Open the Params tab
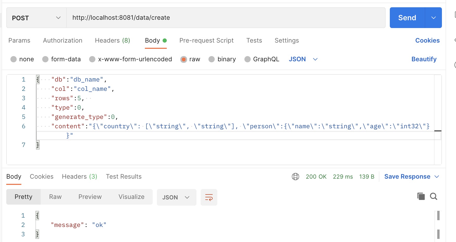 pyautogui.click(x=19, y=41)
